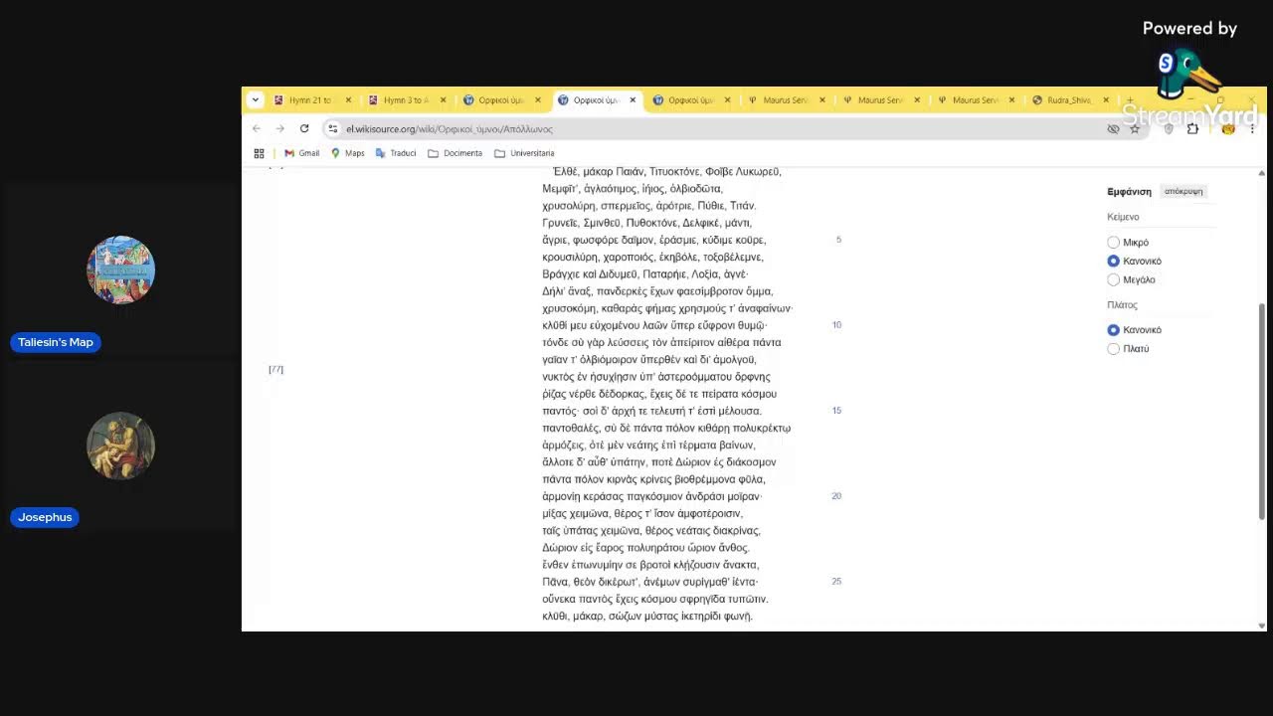Open the Extensions puzzle icon
This screenshot has width=1273, height=716.
[1192, 128]
